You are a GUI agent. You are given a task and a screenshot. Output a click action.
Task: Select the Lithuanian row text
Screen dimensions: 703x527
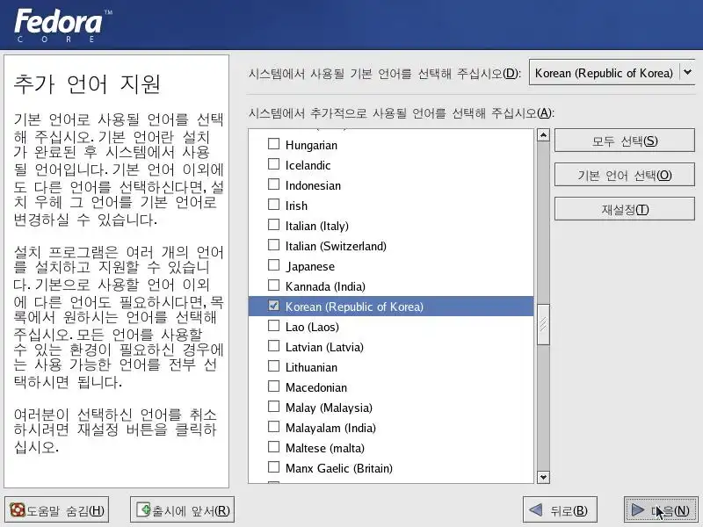[312, 367]
